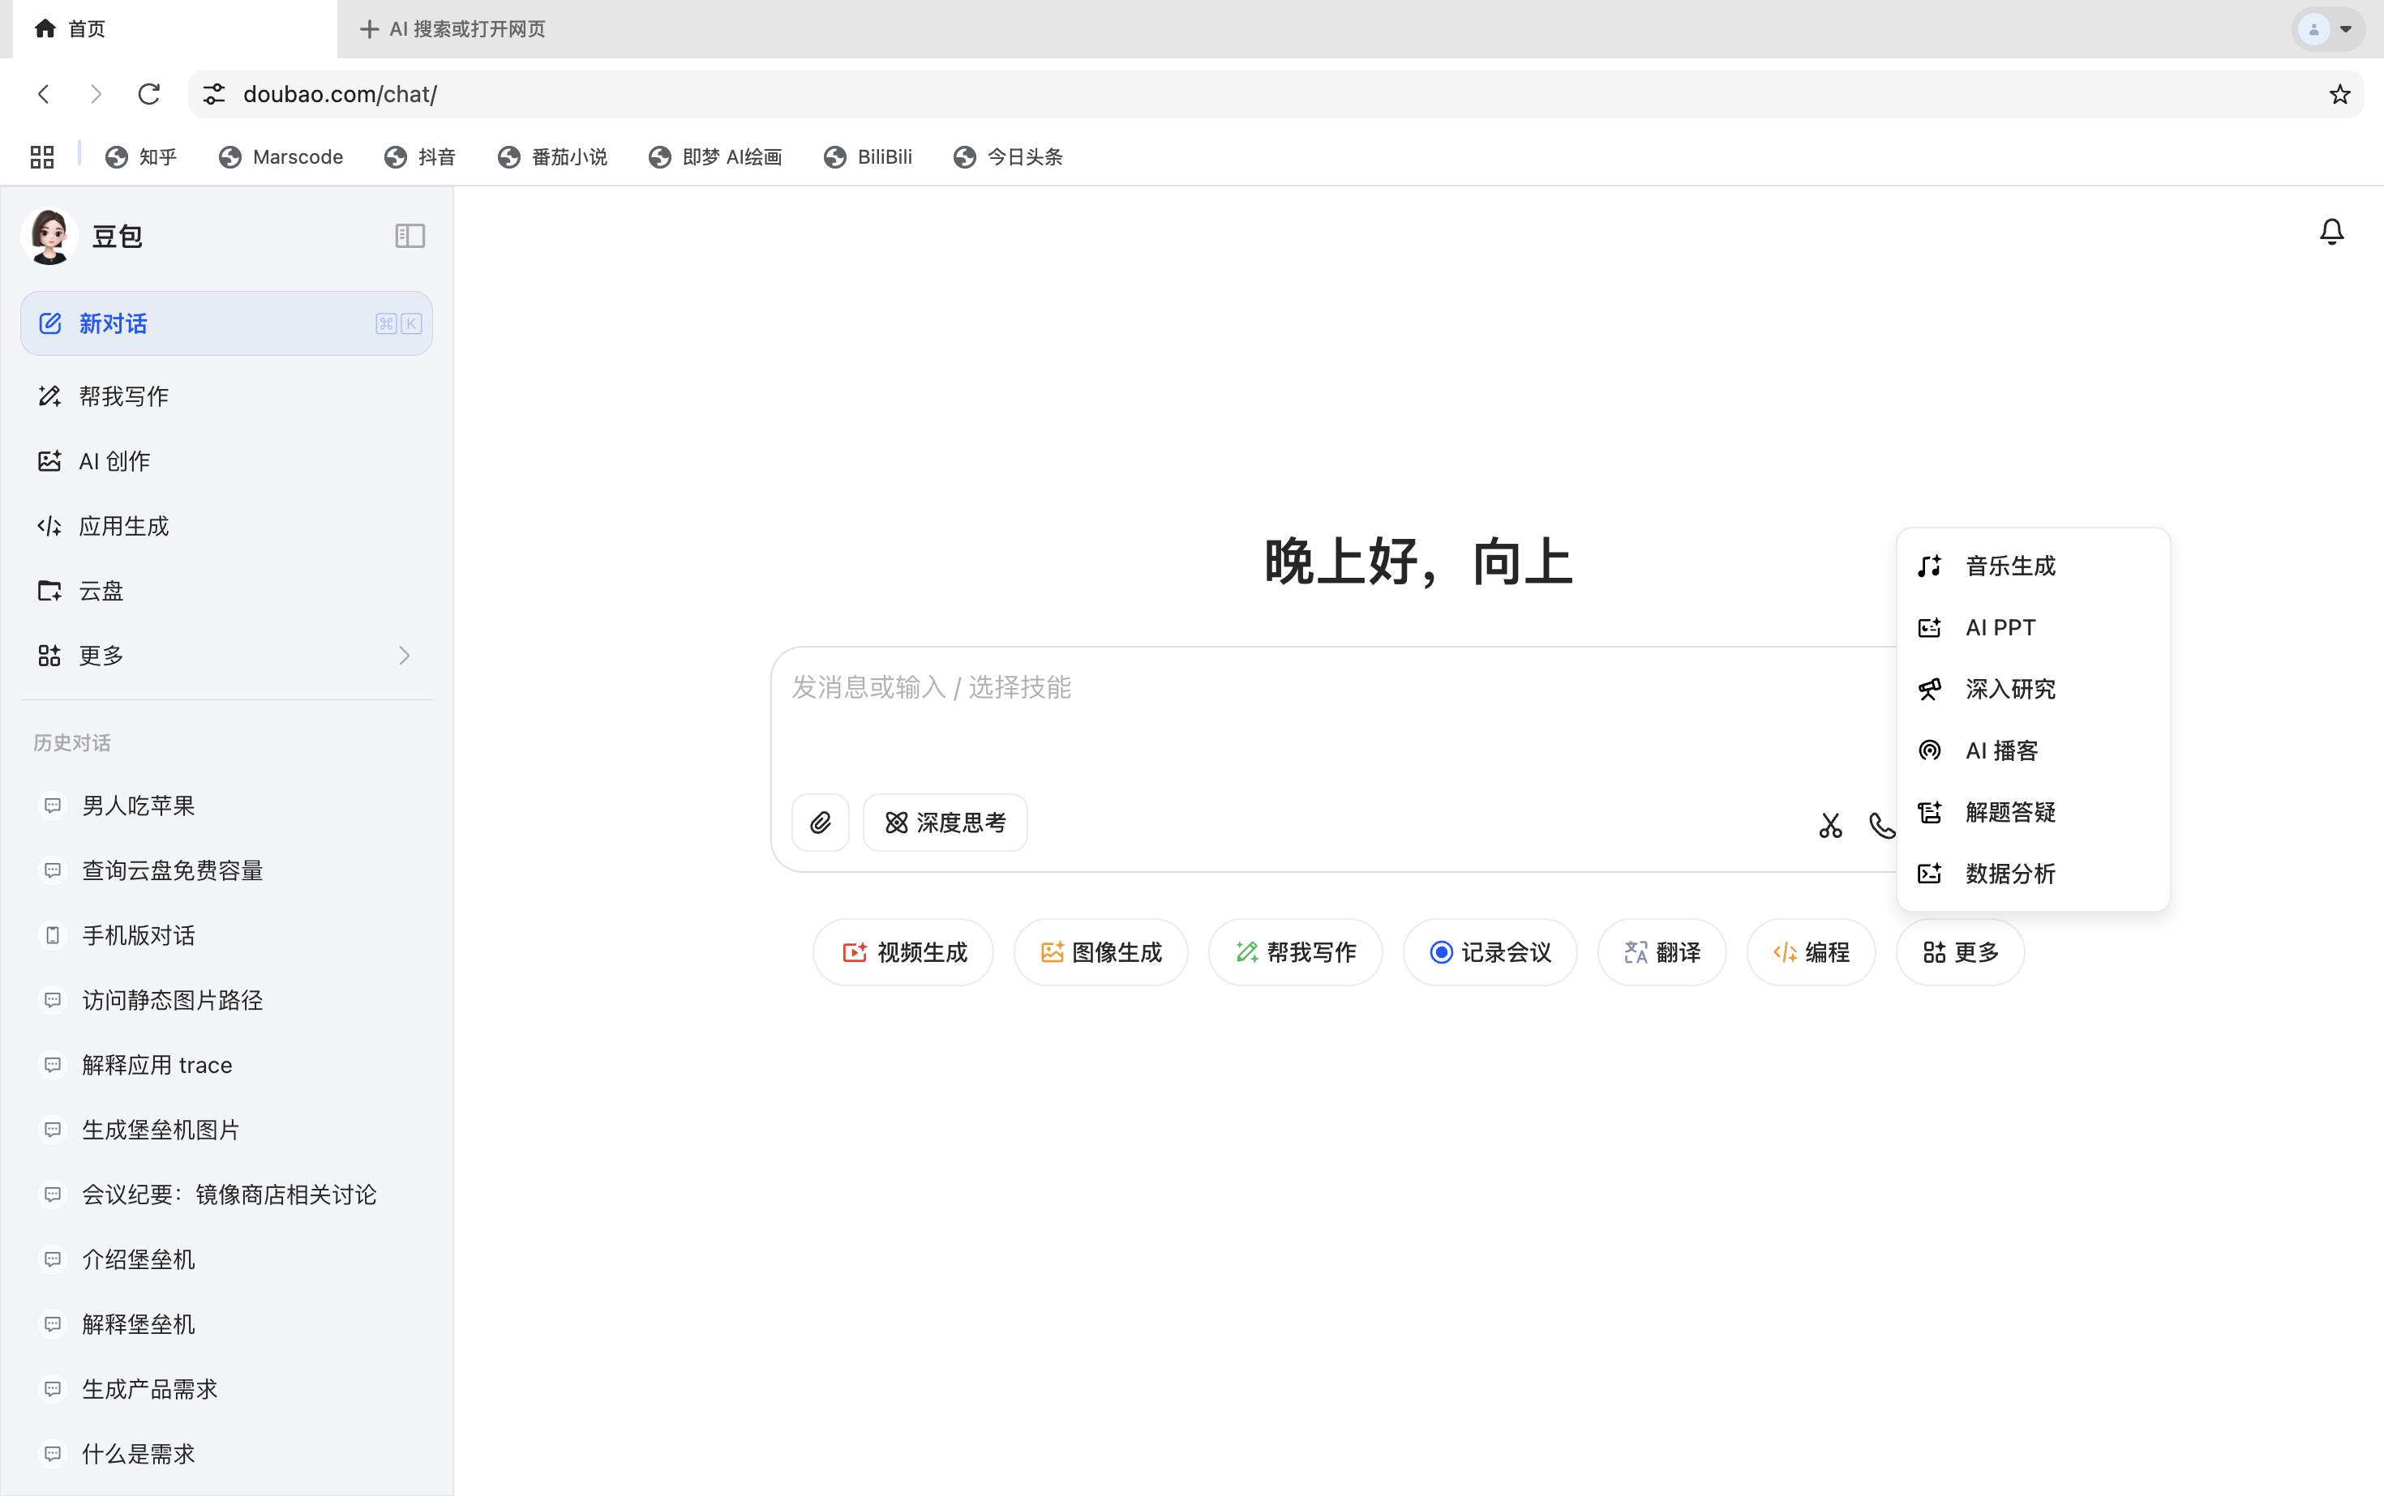Click the scissors screenshot icon
Viewport: 2384px width, 1496px height.
coord(1829,824)
